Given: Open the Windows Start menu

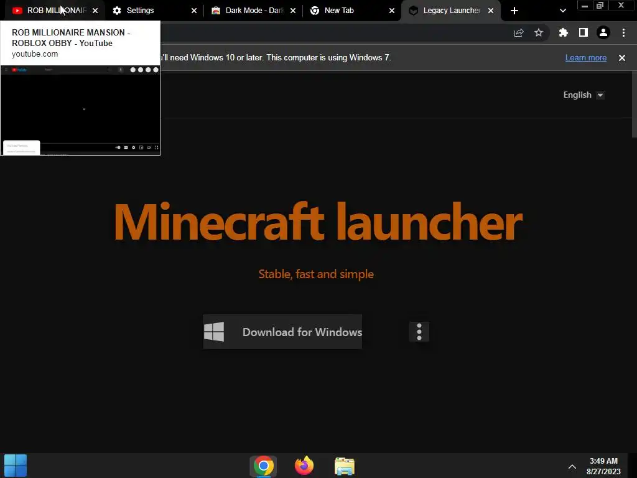Looking at the screenshot, I should (x=16, y=466).
